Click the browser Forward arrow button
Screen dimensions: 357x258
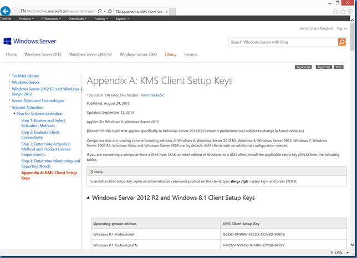[x=15, y=11]
